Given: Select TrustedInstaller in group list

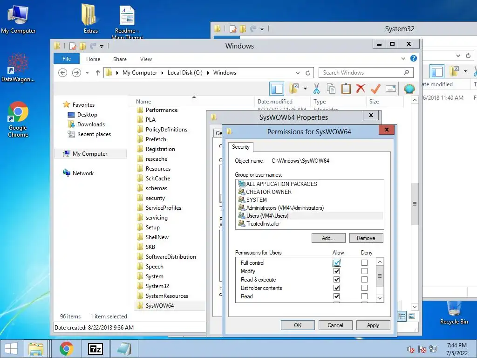Looking at the screenshot, I should (309, 224).
